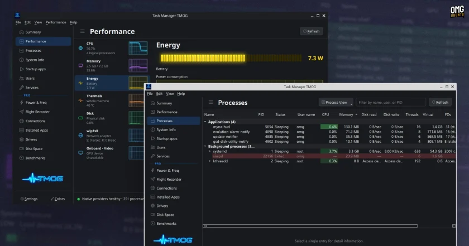Open Summary in the front Processes window
469x246 pixels.
161,103
